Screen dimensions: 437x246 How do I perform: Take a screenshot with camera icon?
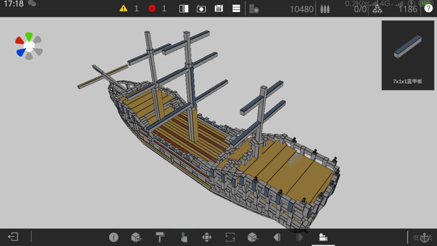point(201,8)
